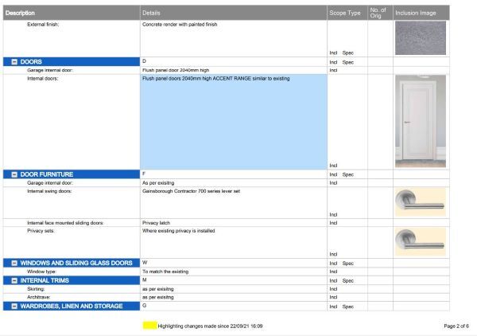Select the 'Architrave:' row label

[x=39, y=297]
